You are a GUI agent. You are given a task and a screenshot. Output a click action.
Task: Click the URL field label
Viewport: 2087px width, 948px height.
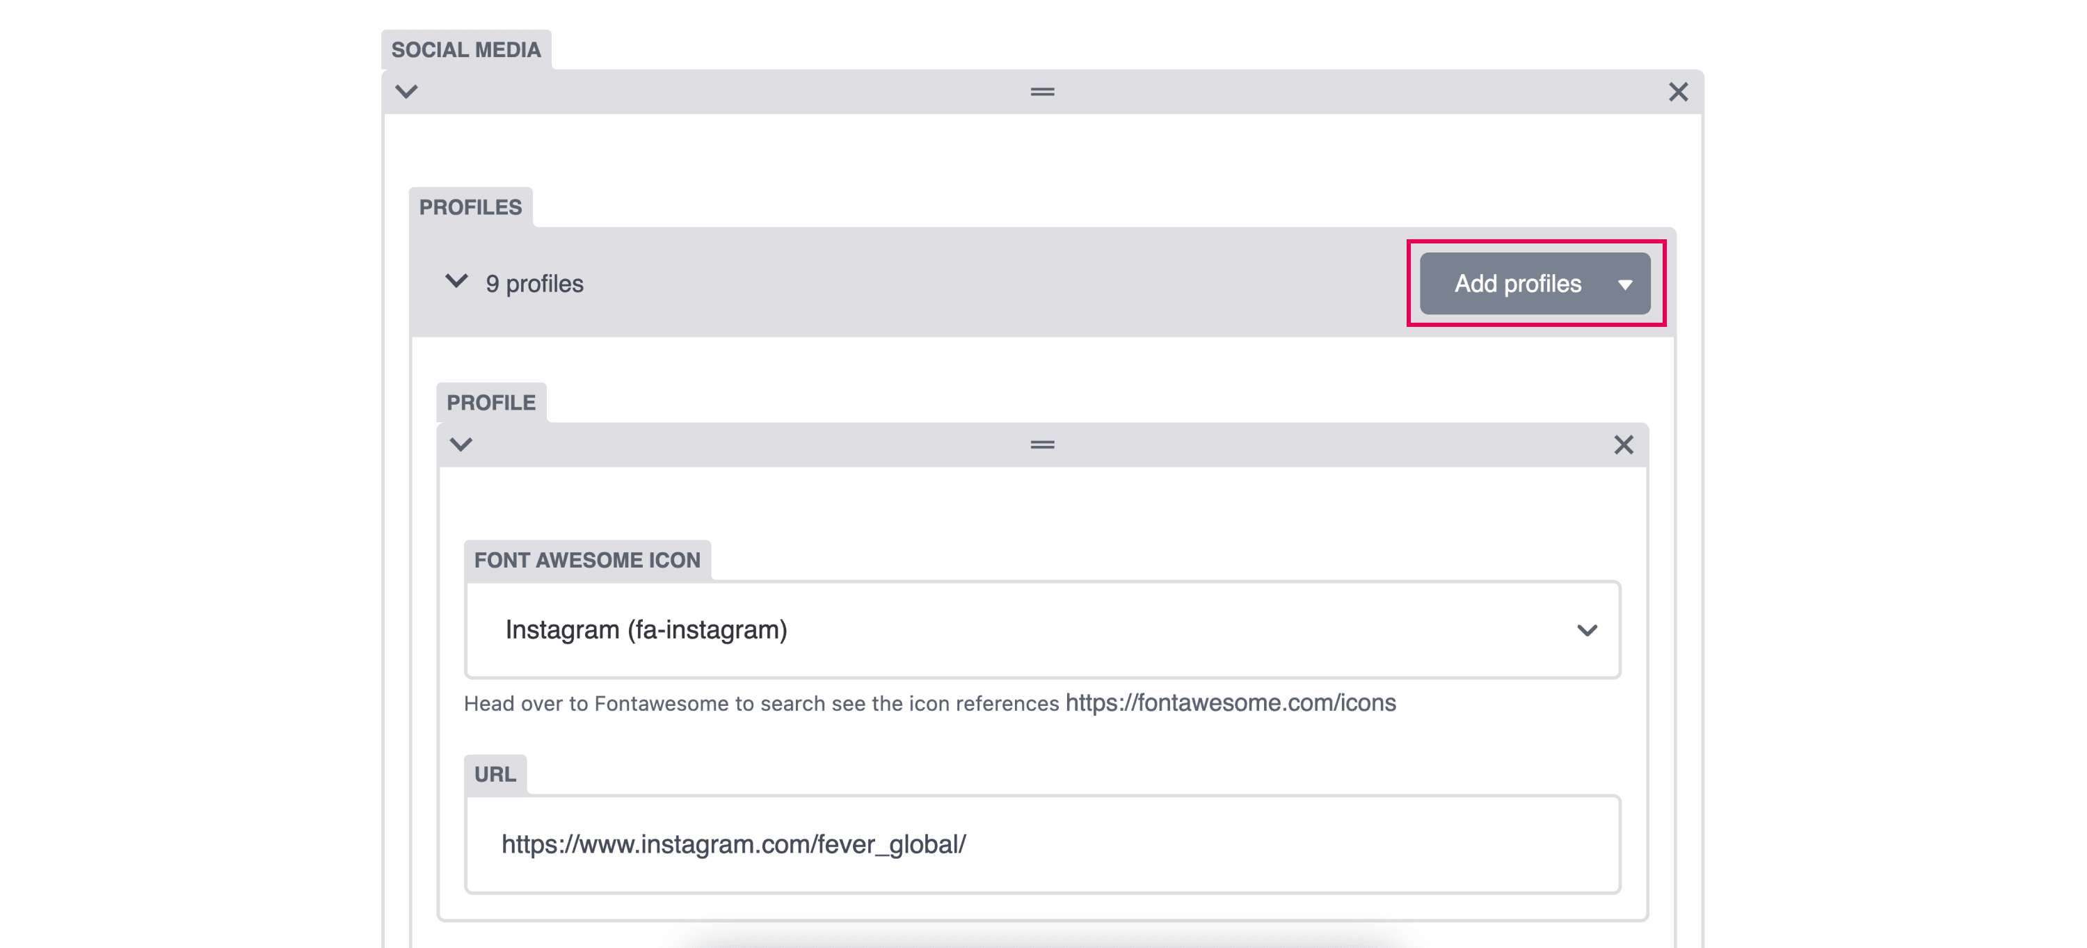[x=495, y=775]
